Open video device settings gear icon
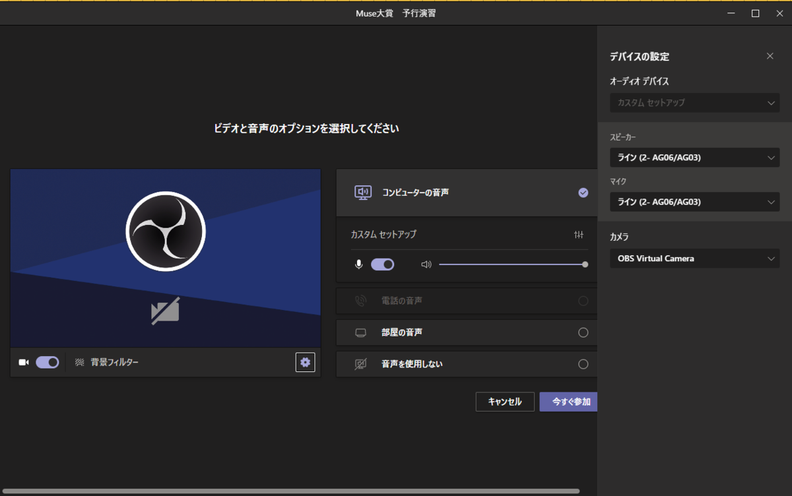Viewport: 792px width, 496px height. point(305,361)
